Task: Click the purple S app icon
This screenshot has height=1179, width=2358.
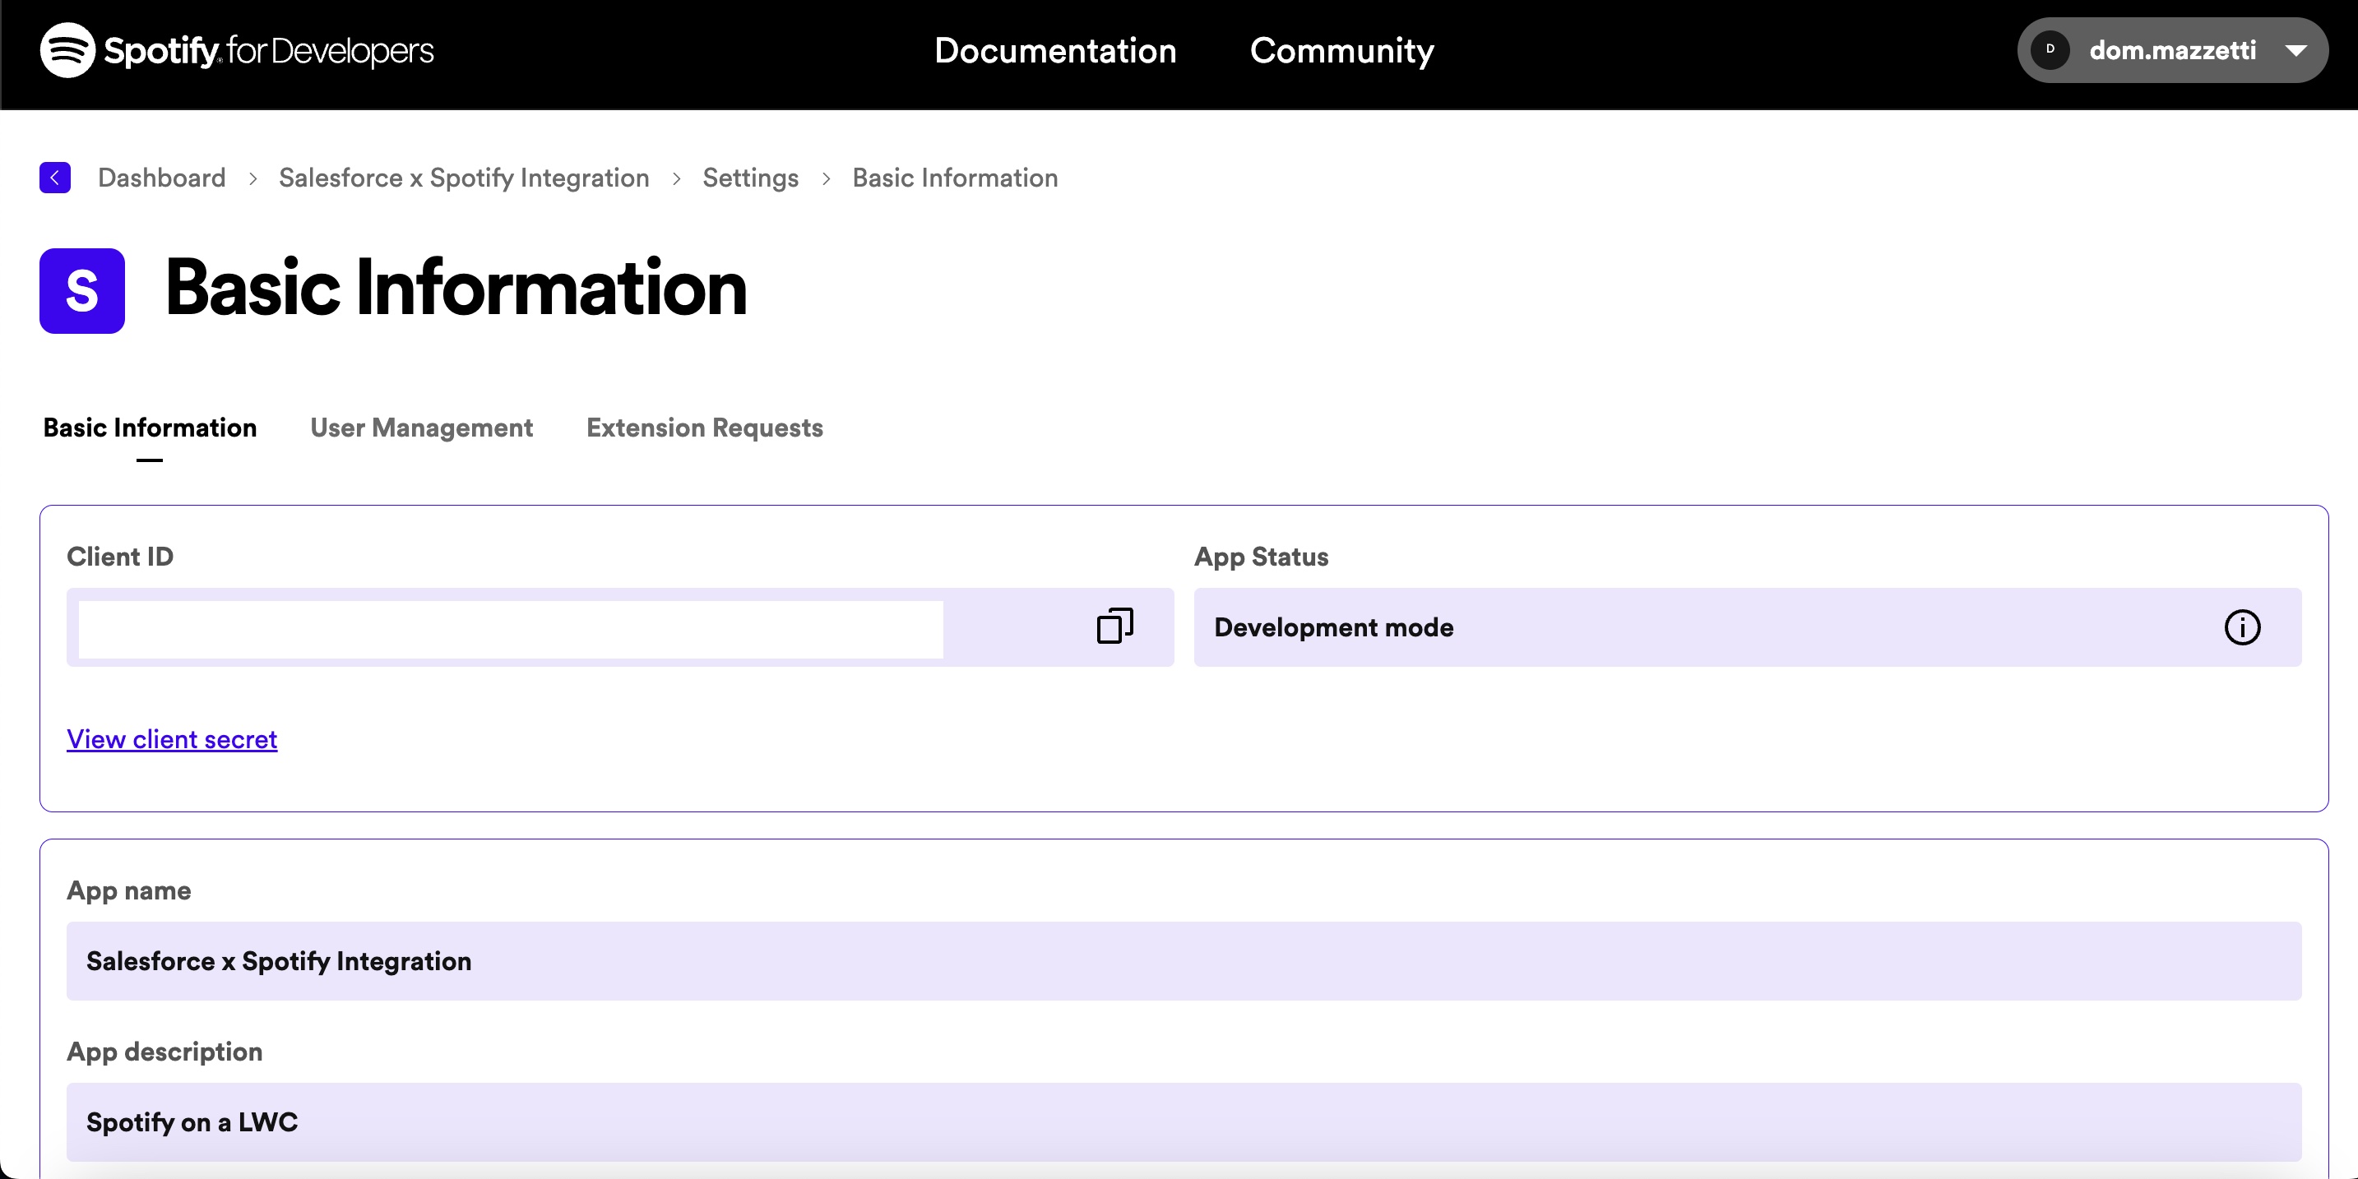Action: point(82,291)
